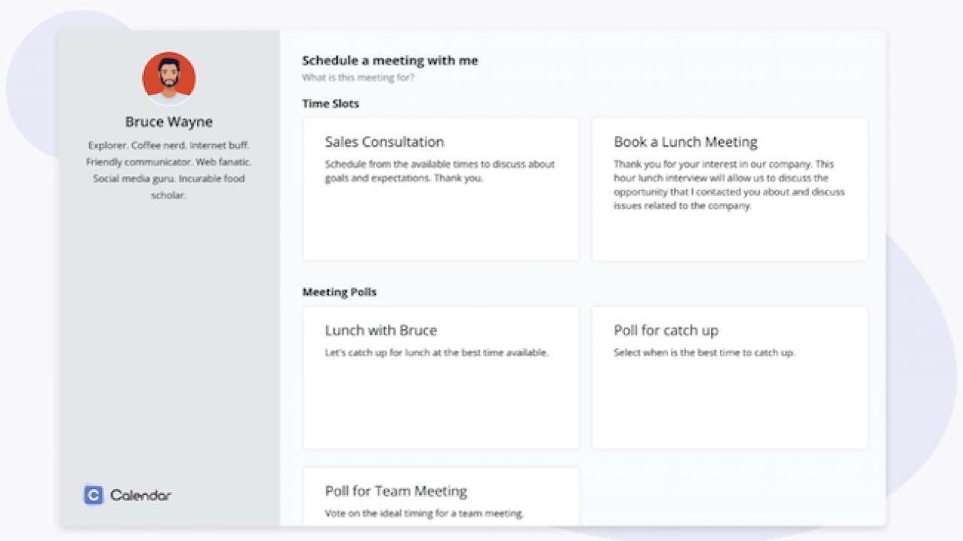Click the Book a Lunch Meeting title
This screenshot has width=963, height=541.
tap(685, 141)
